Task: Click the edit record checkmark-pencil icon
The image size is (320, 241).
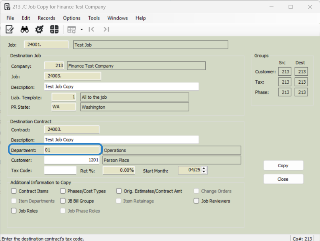Action: pos(10,29)
